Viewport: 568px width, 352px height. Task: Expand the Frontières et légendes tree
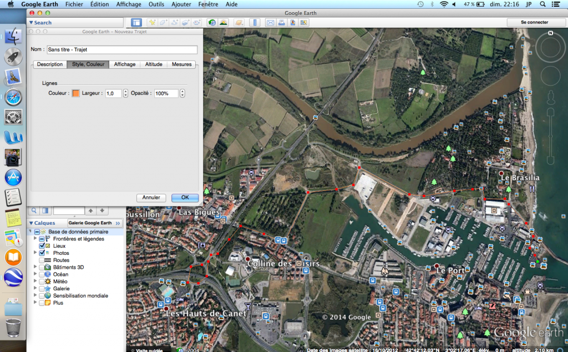pos(36,239)
